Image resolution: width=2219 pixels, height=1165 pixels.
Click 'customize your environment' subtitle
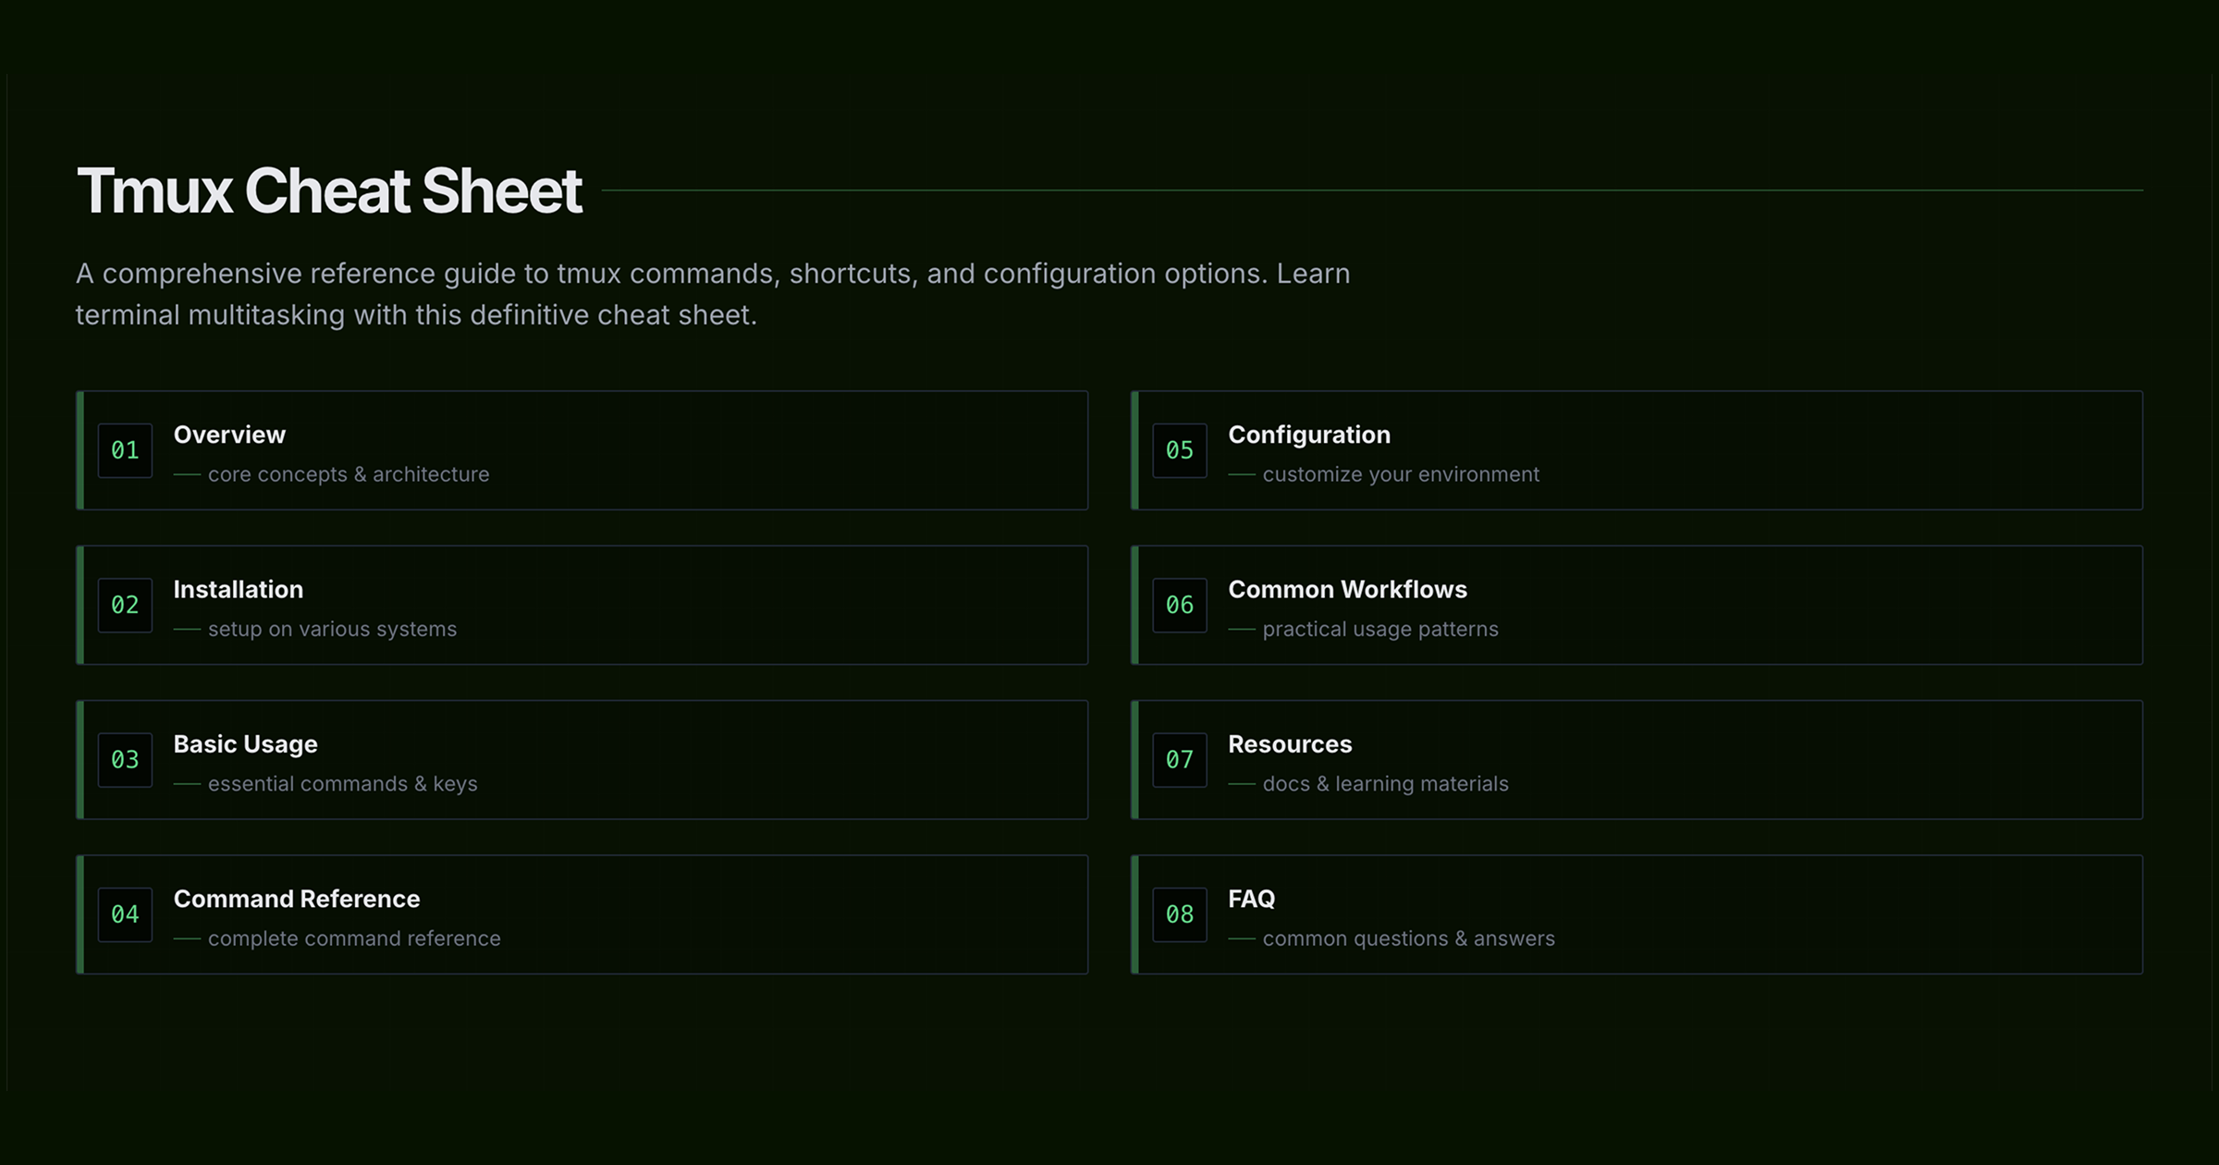click(x=1400, y=474)
